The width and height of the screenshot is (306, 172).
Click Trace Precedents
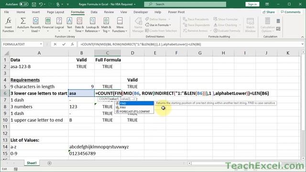(196, 19)
